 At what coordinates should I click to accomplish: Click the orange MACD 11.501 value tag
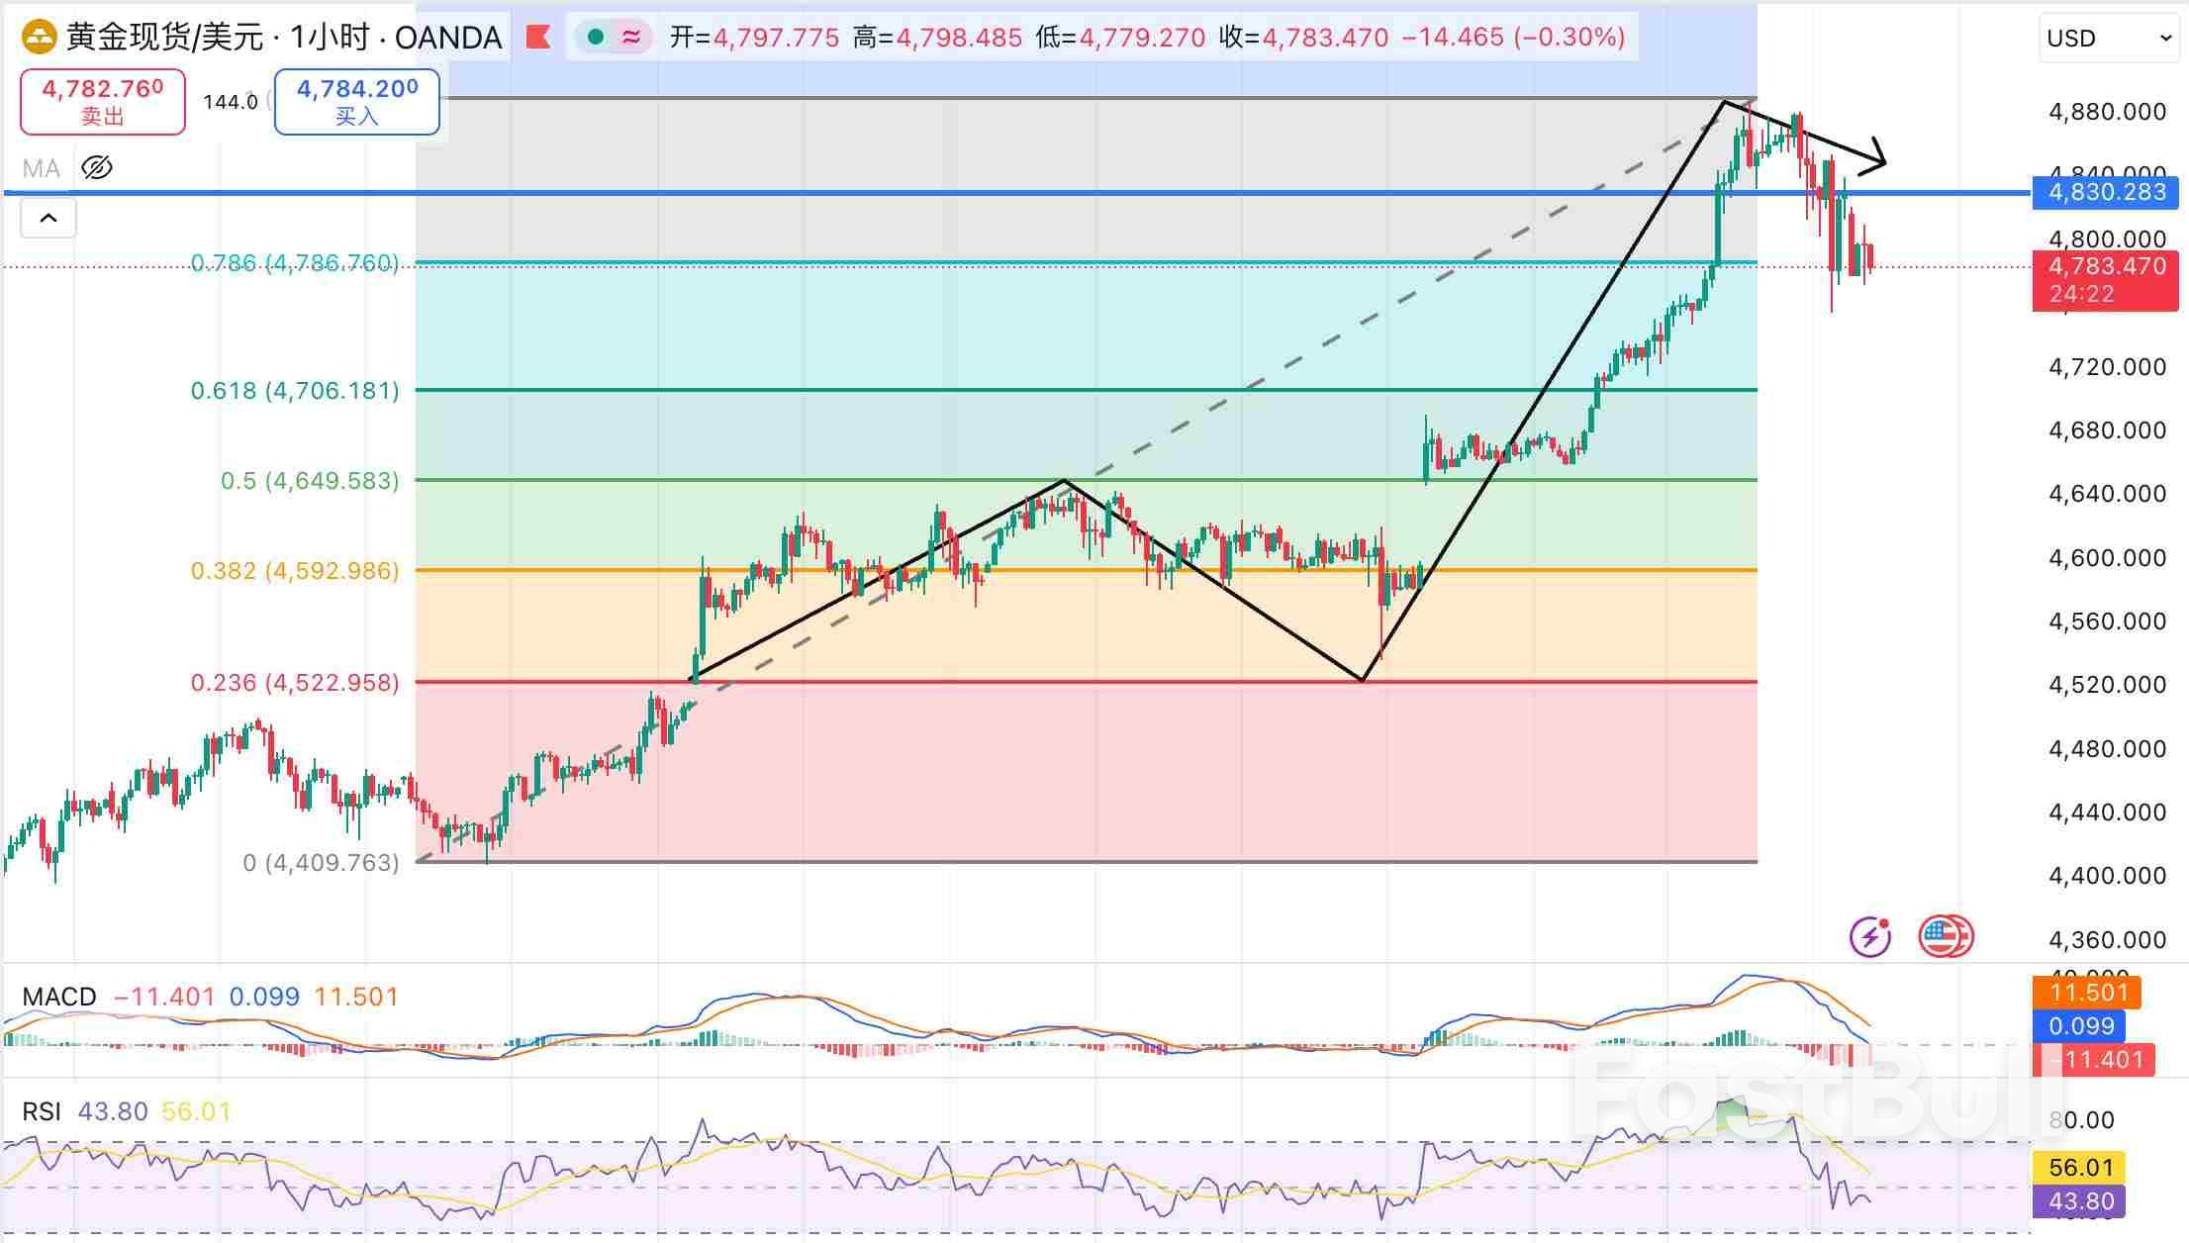[x=2085, y=993]
